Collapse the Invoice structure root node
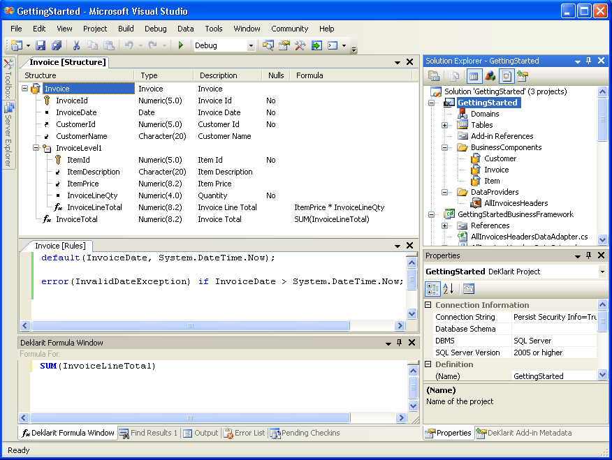The height and width of the screenshot is (460, 612). pyautogui.click(x=25, y=89)
